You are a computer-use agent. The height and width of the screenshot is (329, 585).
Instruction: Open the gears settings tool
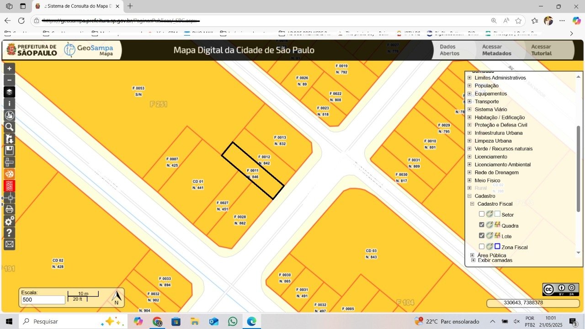9,221
